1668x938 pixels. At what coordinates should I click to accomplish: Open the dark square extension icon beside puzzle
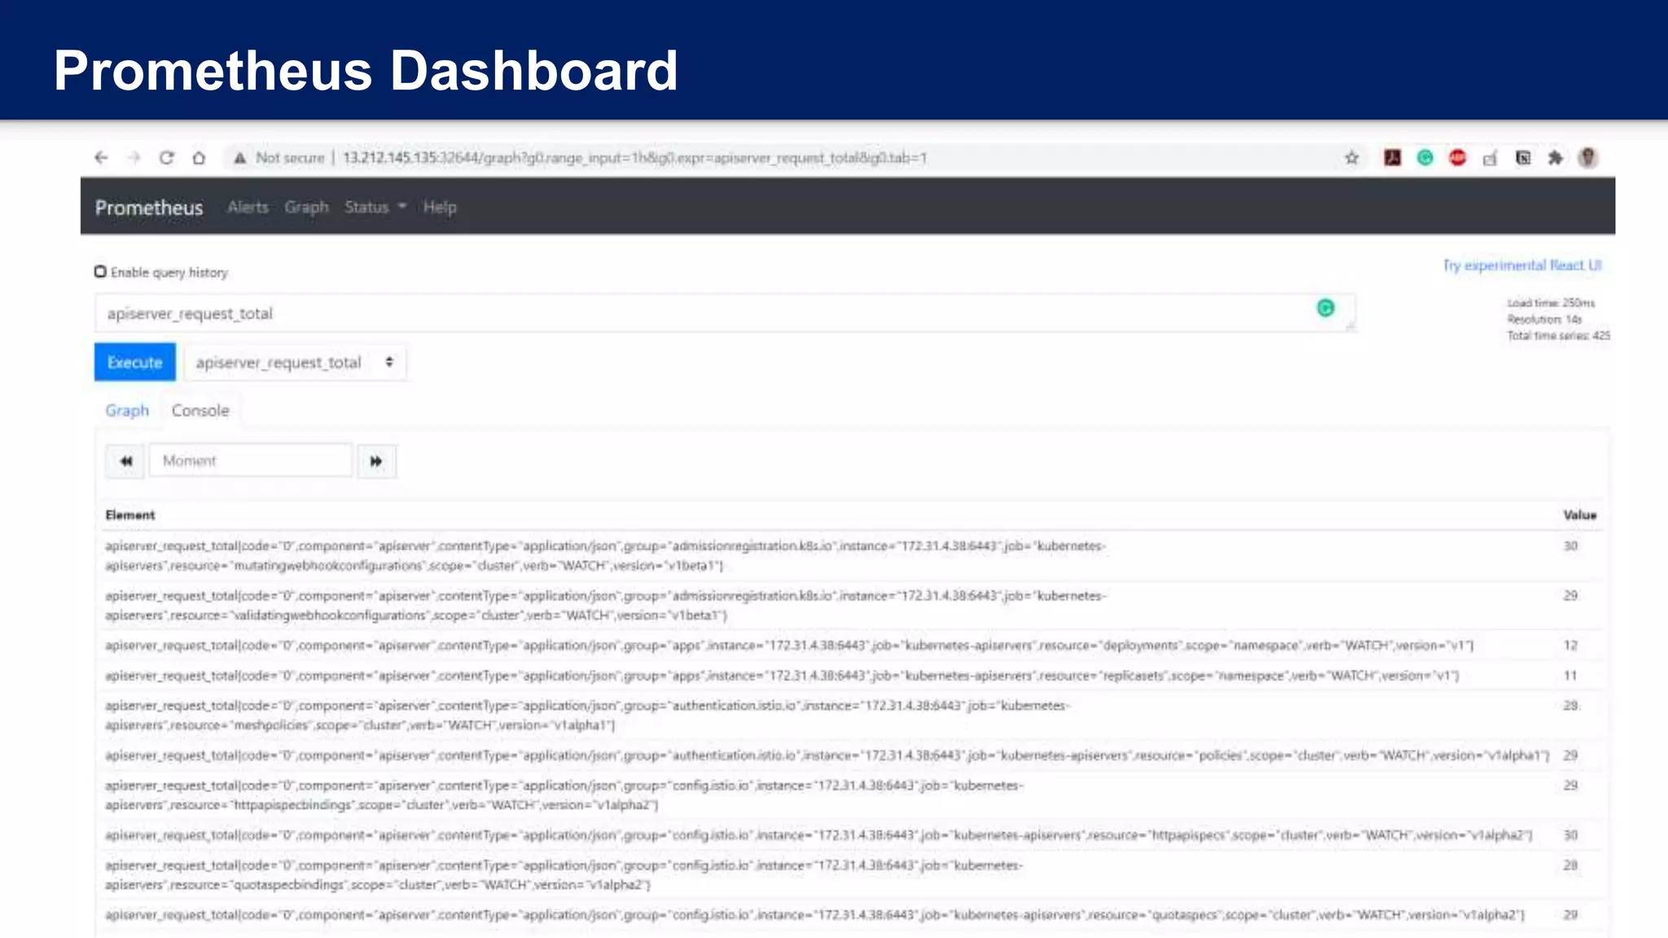[x=1523, y=158]
